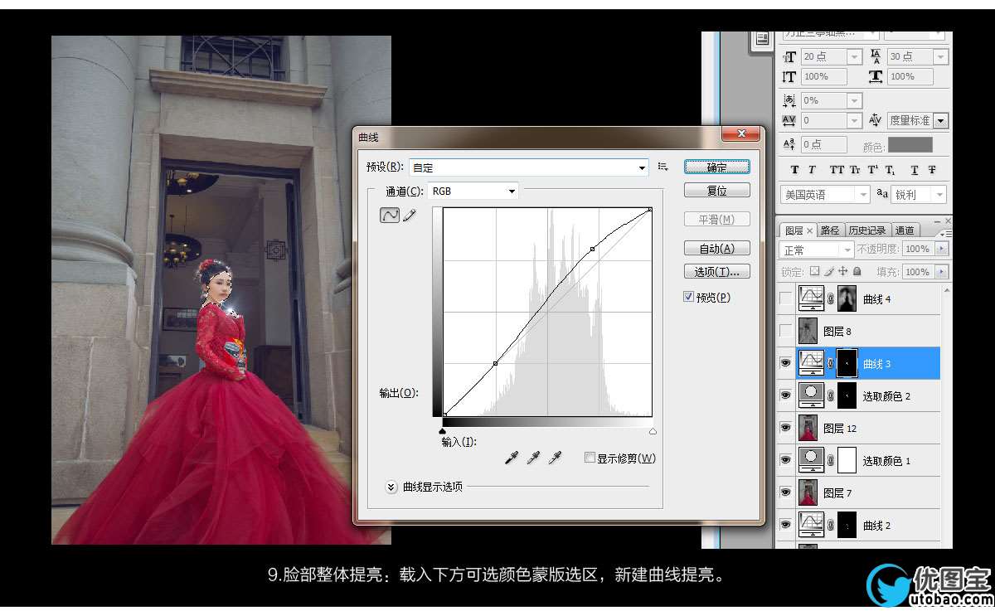995x611 pixels.
Task: Pick the gray point eyedropper
Action: 533,458
